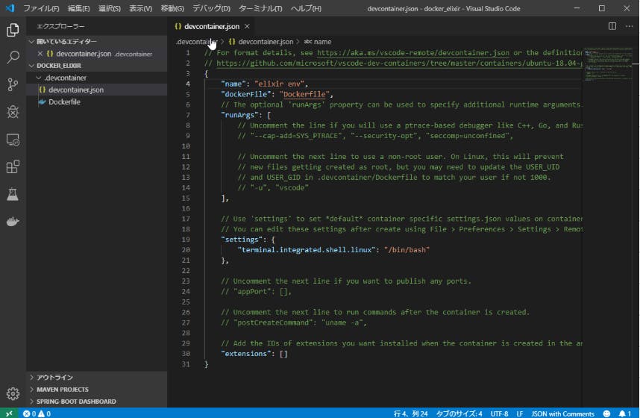Open the Remote Explorer icon
Viewport: 640px width, 418px height.
pos(13,140)
